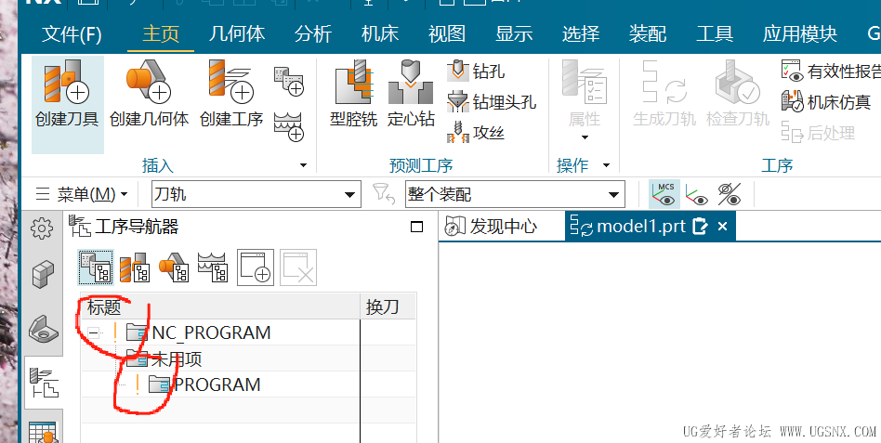Screen dimensions: 881x443
Task: Switch to the 显示 ribbon tab
Action: click(x=514, y=33)
